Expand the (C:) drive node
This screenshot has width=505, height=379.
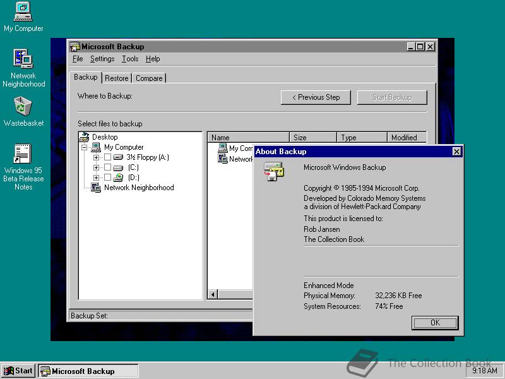coord(96,167)
